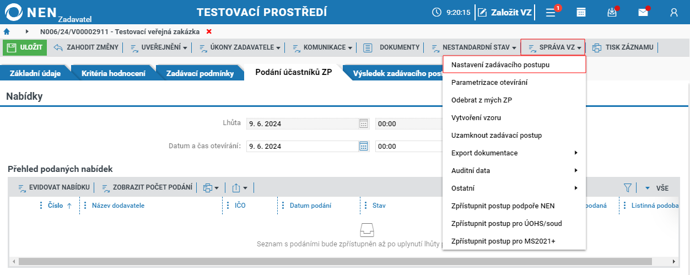
Task: Expand the Export dokumentace submenu
Action: point(514,153)
